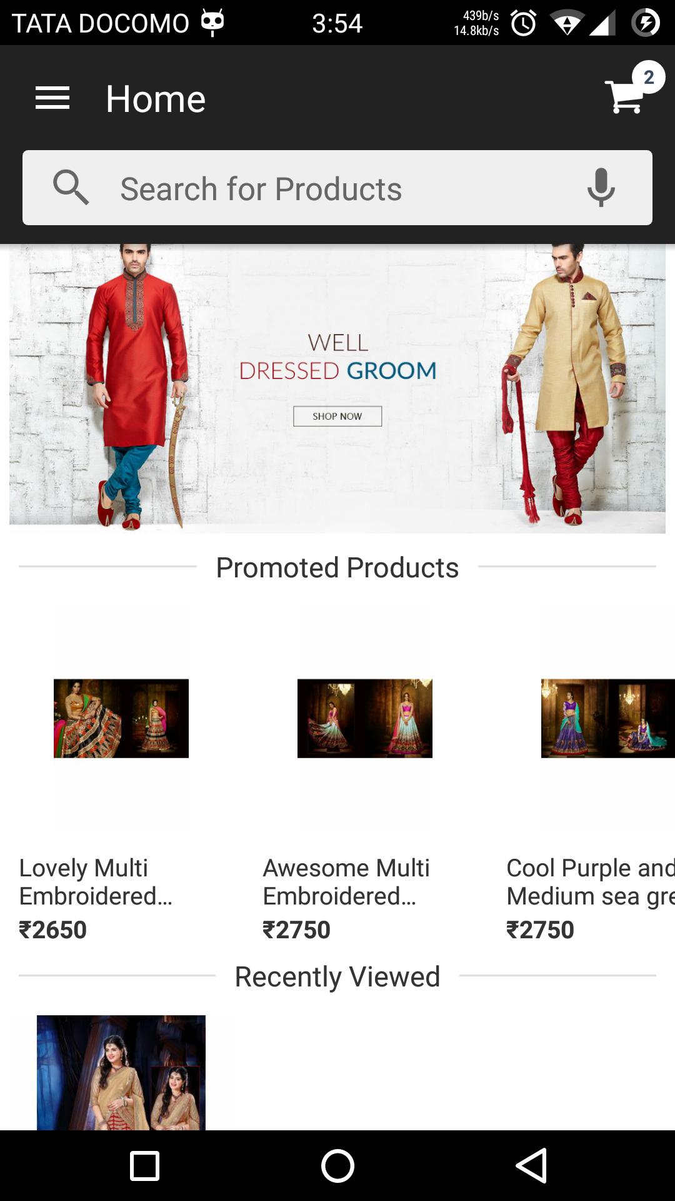Open the shopping cart
Image resolution: width=675 pixels, height=1201 pixels.
click(624, 97)
